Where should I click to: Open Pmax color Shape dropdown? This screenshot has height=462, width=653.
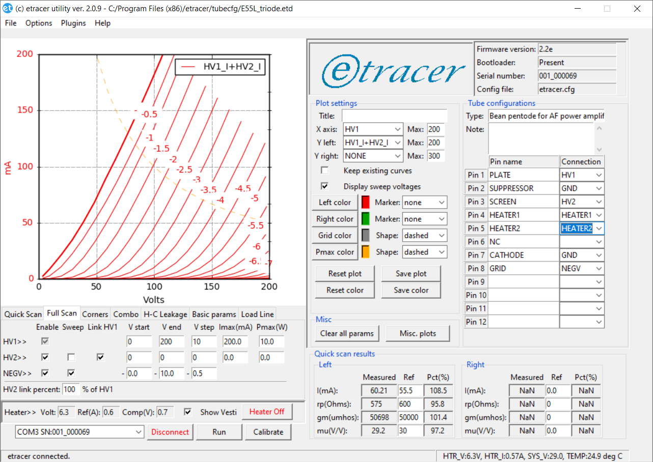click(x=424, y=252)
